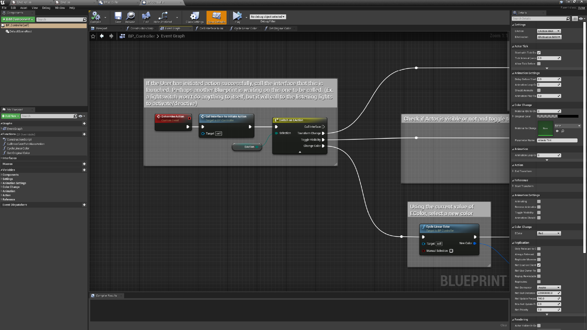Switch to the Construction Script tab
The width and height of the screenshot is (587, 330).
click(x=142, y=28)
